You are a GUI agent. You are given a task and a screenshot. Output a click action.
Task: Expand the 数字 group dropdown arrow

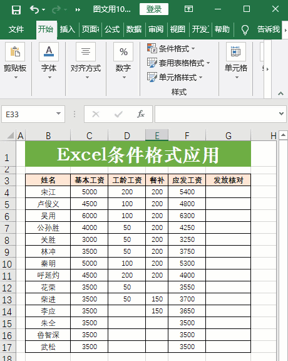tap(124, 78)
